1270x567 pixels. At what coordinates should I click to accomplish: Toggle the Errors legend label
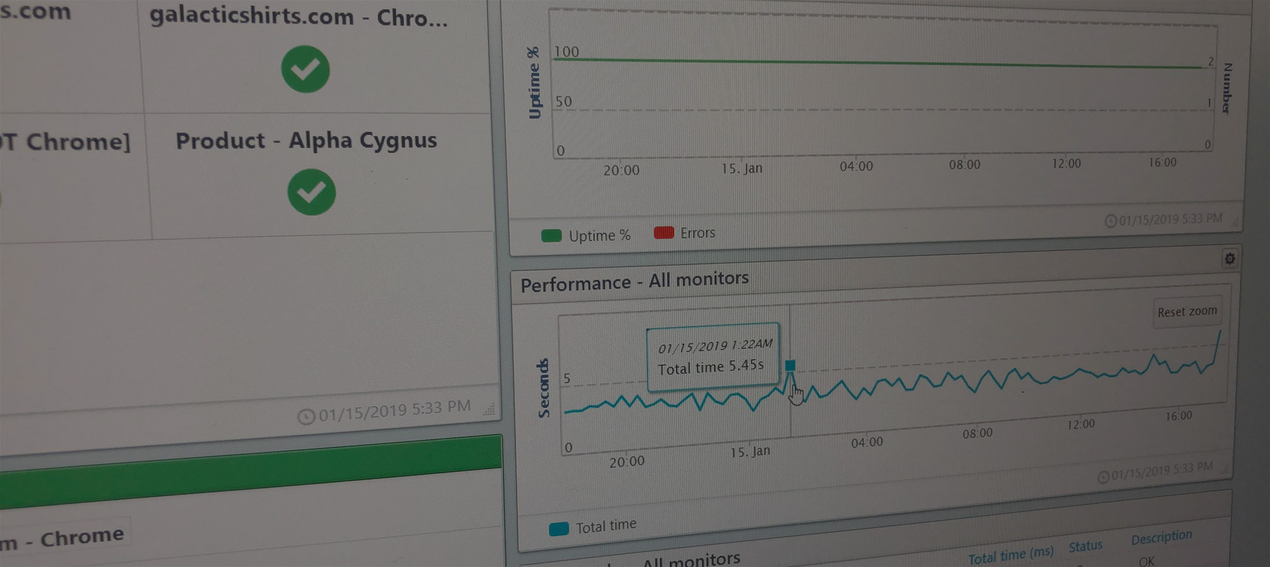[x=697, y=233]
